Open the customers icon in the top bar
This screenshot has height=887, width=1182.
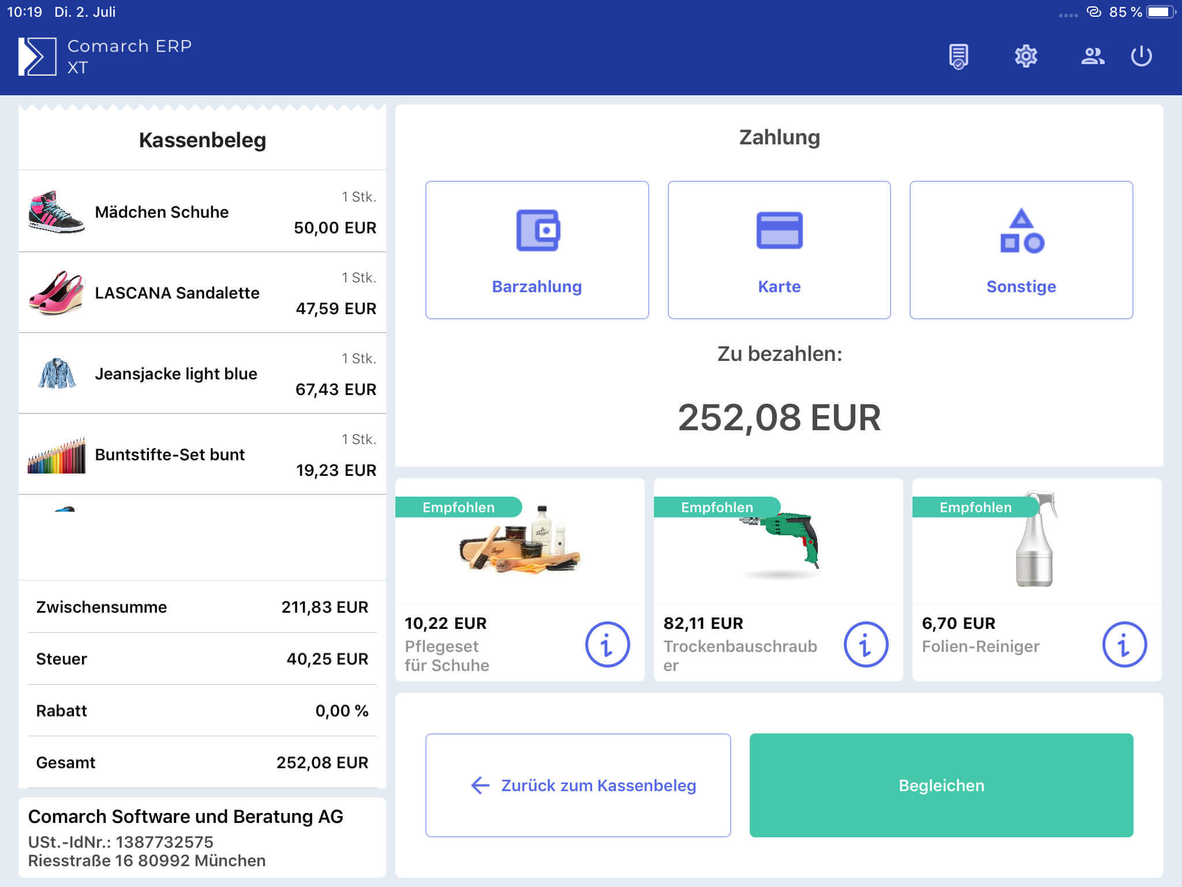point(1092,56)
